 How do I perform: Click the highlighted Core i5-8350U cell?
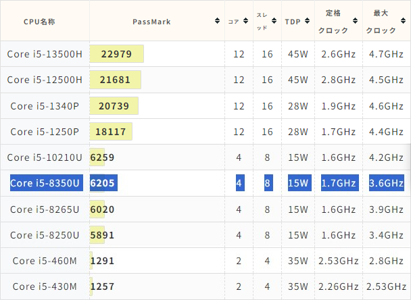click(47, 183)
